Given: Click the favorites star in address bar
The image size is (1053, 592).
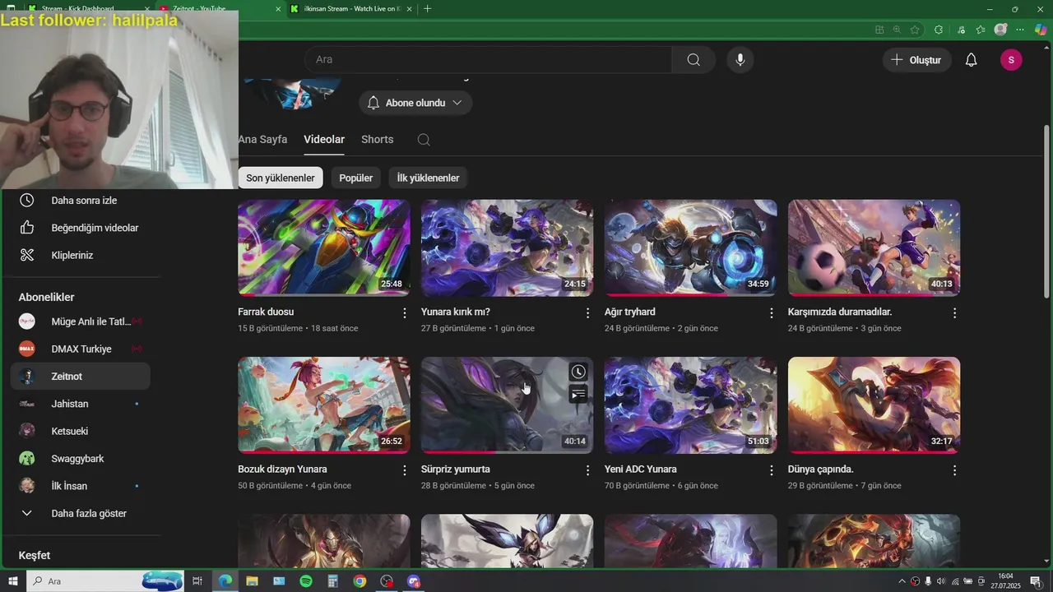Looking at the screenshot, I should click(x=915, y=30).
